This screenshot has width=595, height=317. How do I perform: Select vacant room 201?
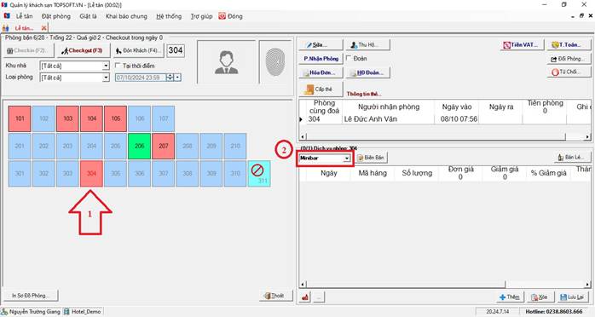pyautogui.click(x=20, y=146)
